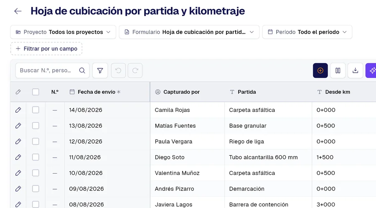Open the column layout settings
The width and height of the screenshot is (376, 208).
[x=338, y=70]
